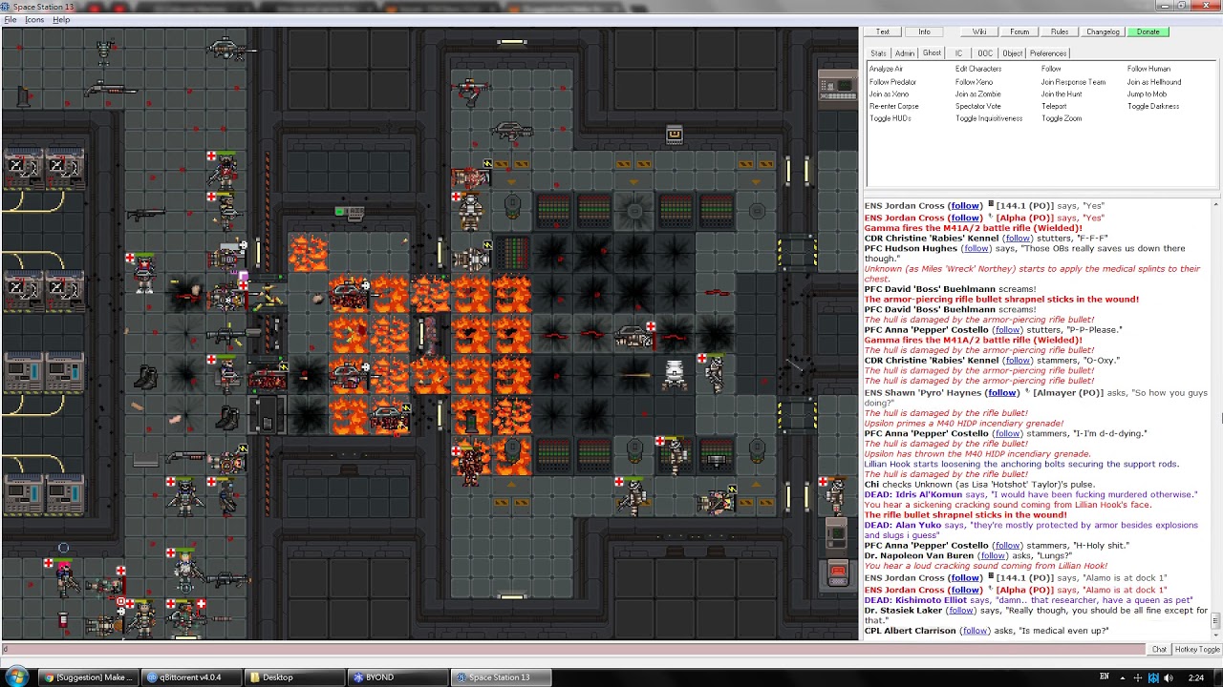Choose the Join as Xeno verb
Viewport: 1223px width, 687px height.
pyautogui.click(x=889, y=94)
